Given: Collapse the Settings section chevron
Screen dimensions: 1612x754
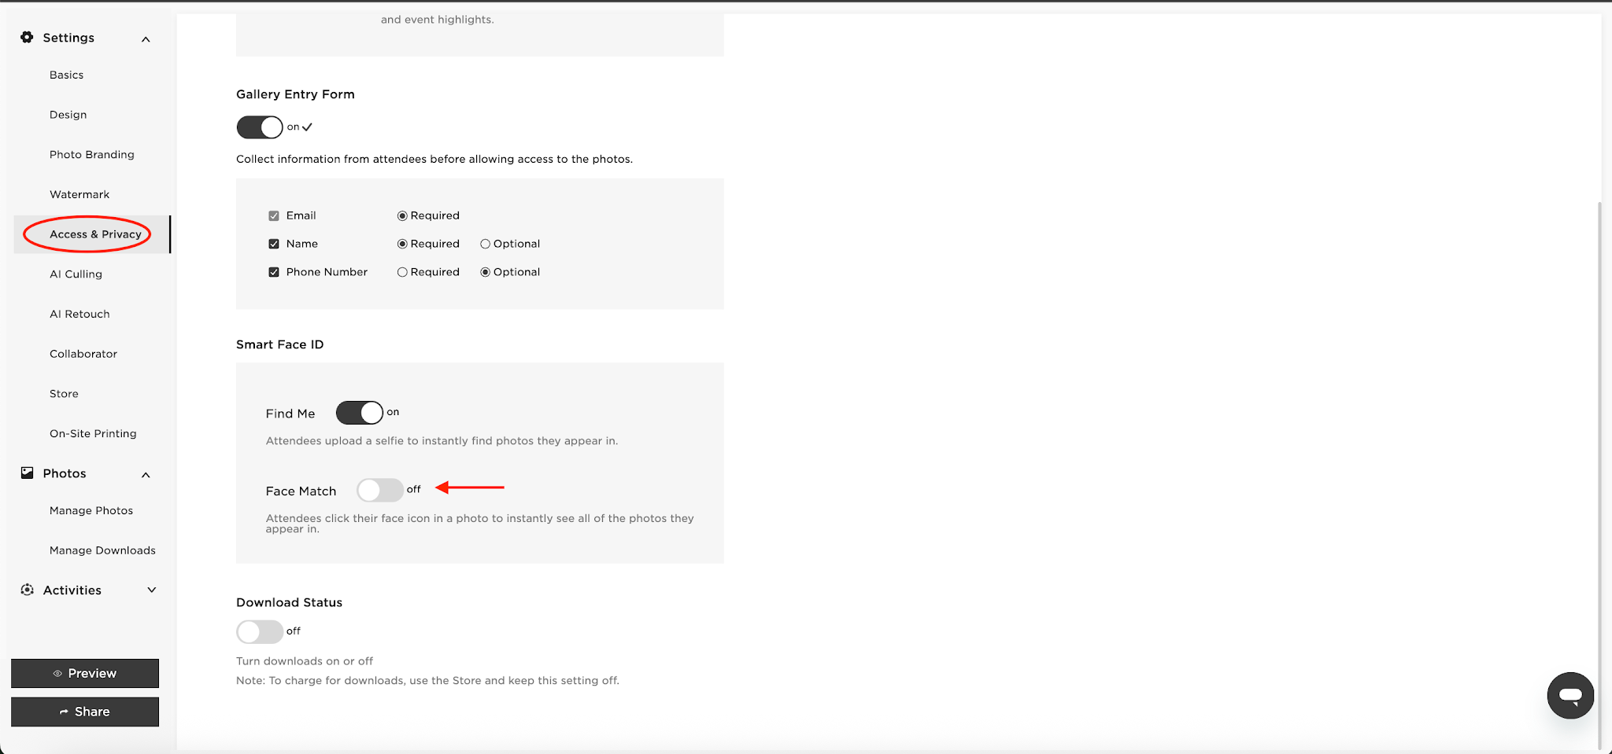Looking at the screenshot, I should tap(145, 38).
